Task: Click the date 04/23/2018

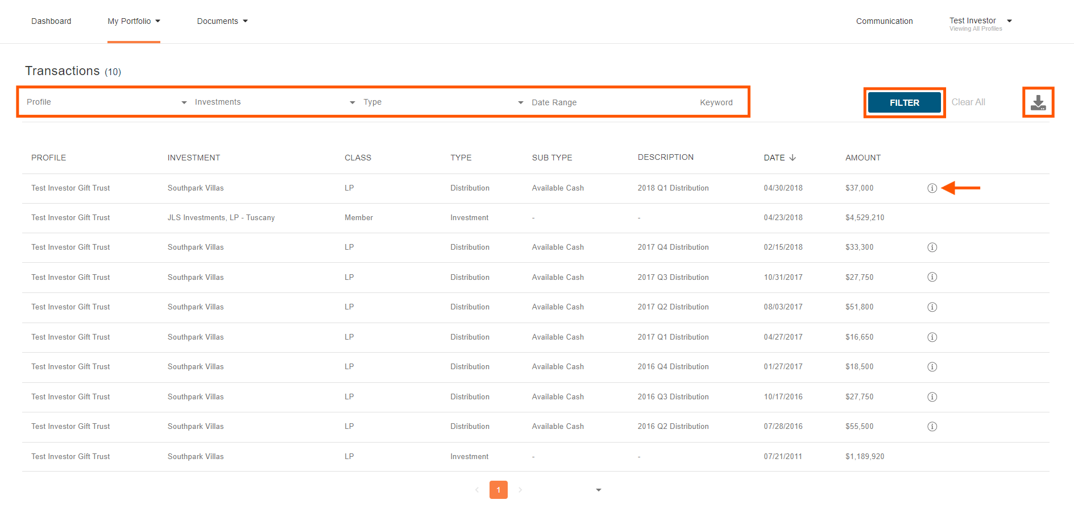Action: click(783, 218)
